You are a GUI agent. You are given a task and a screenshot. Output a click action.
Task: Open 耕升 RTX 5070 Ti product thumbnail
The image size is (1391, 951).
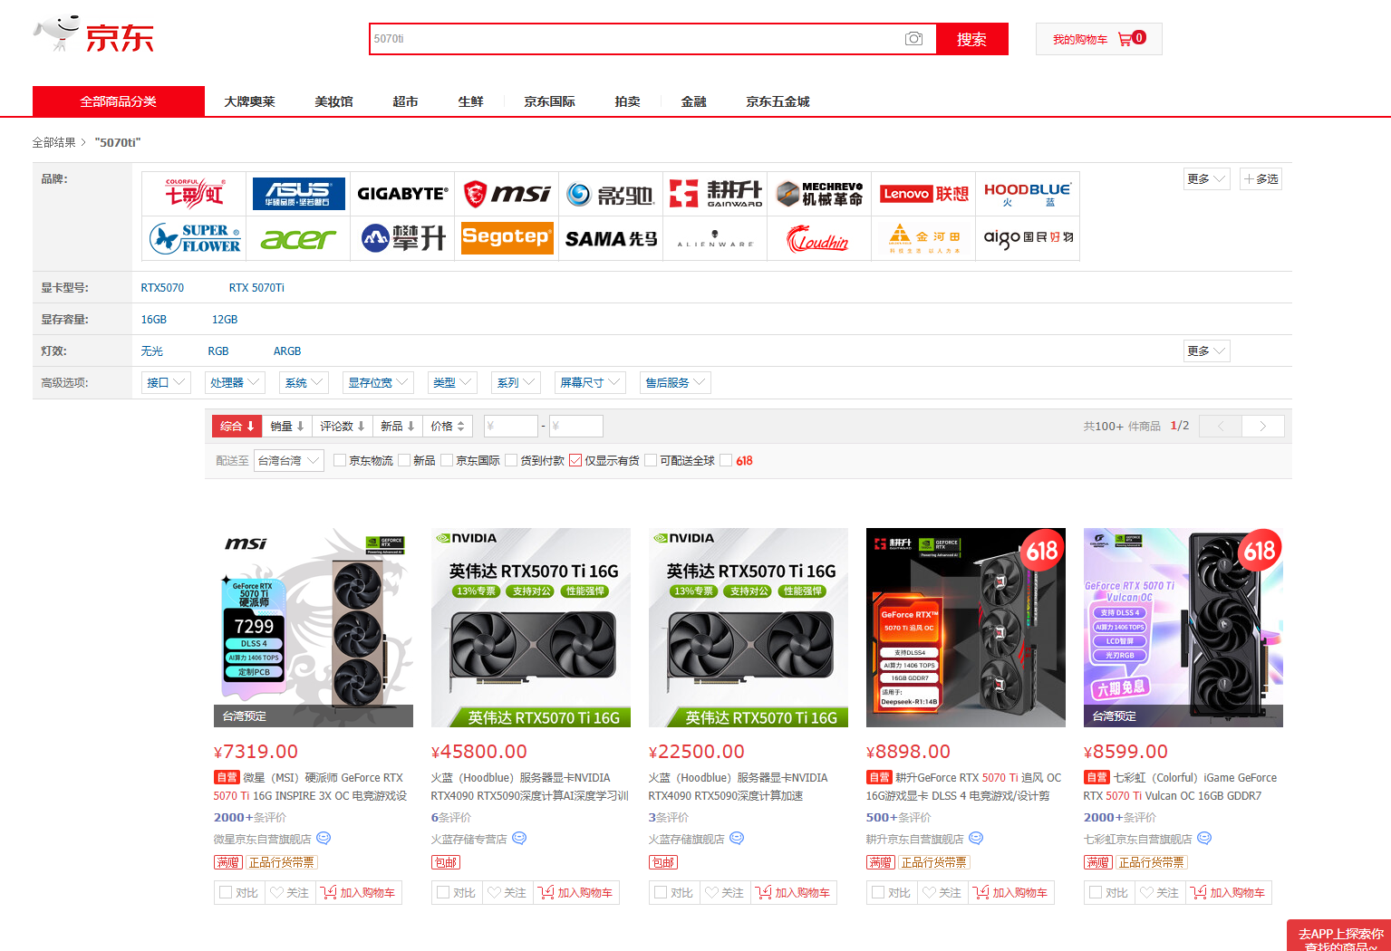pyautogui.click(x=966, y=628)
